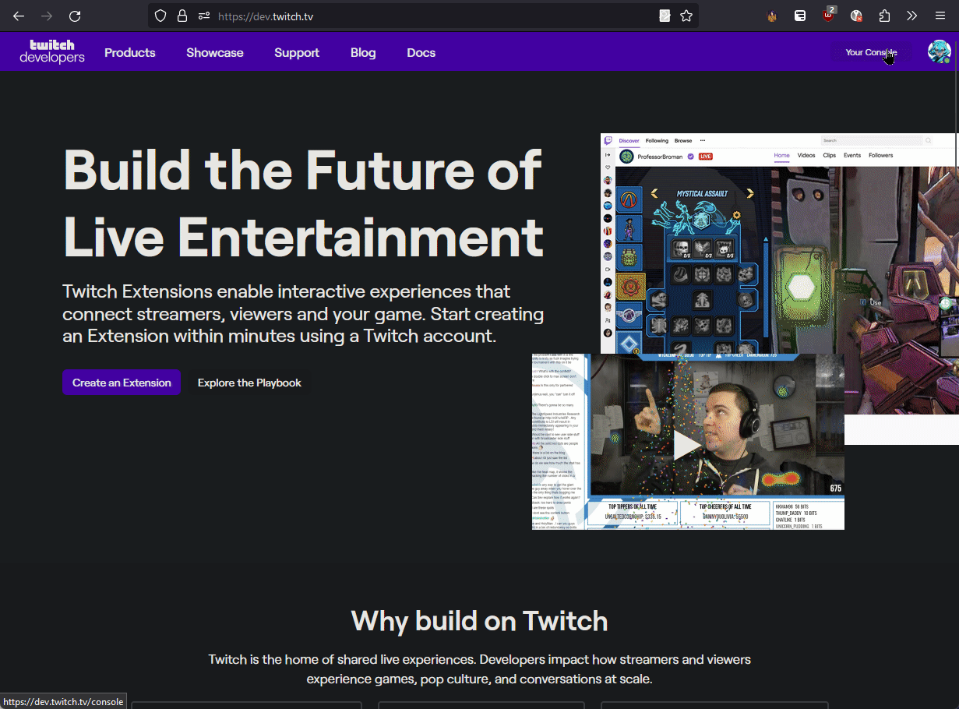Click the extension icon with the dark square
959x709 pixels.
800,16
